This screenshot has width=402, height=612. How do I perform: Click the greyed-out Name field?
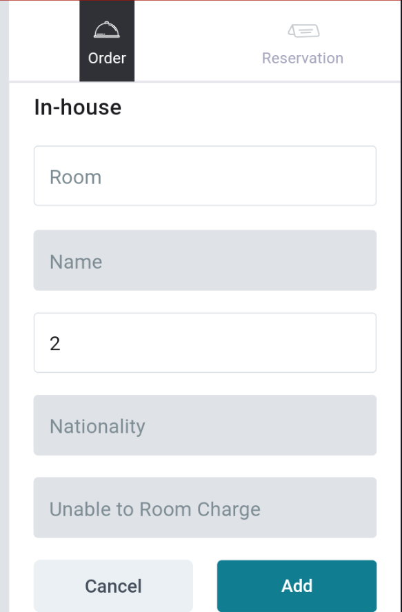tap(205, 261)
